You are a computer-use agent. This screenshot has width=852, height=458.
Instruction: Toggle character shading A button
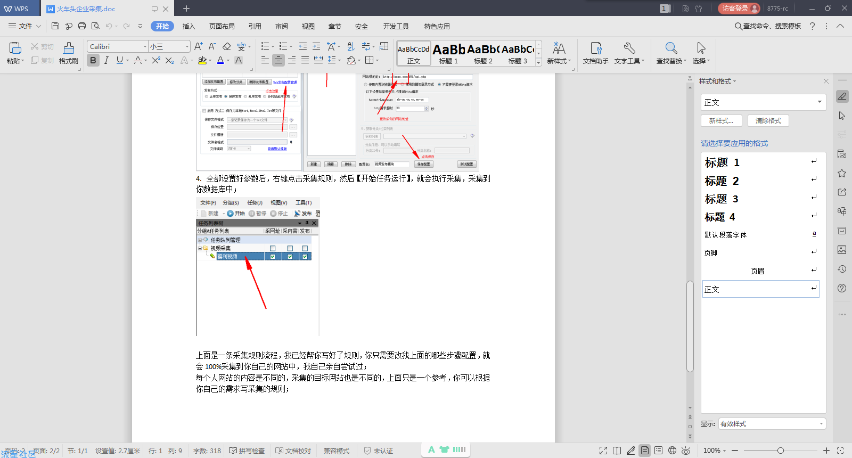pyautogui.click(x=239, y=60)
